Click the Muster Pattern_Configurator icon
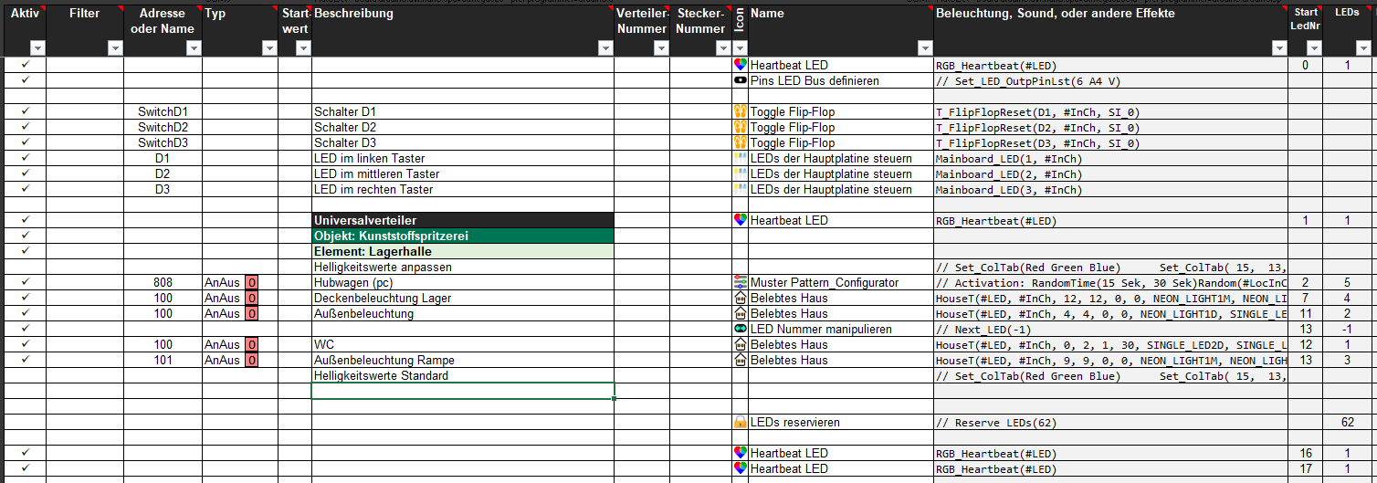The image size is (1377, 483). click(x=740, y=282)
